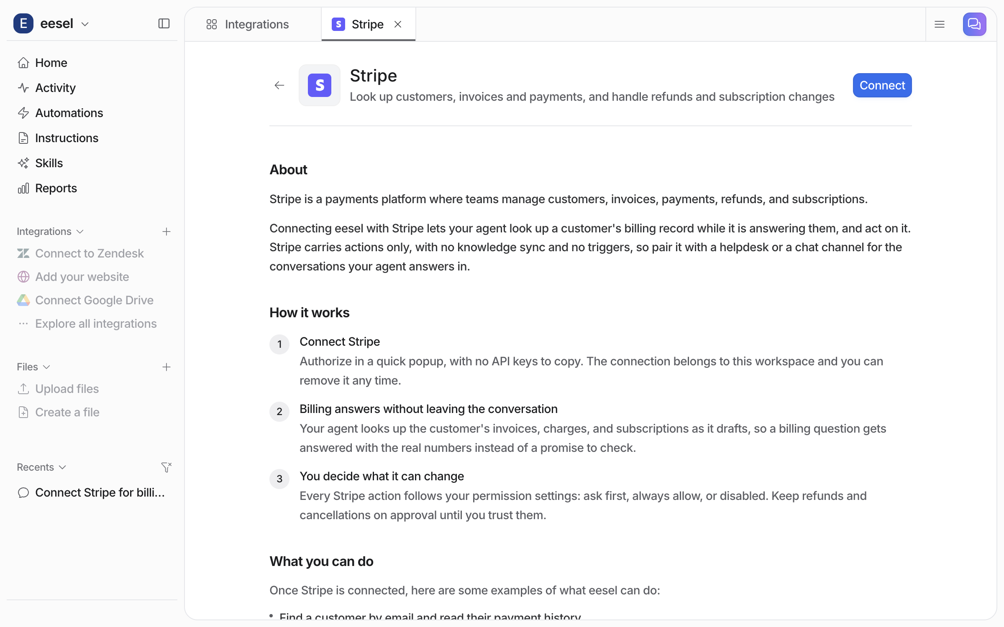Image resolution: width=1004 pixels, height=627 pixels.
Task: Close the Stripe tab
Action: tap(398, 24)
